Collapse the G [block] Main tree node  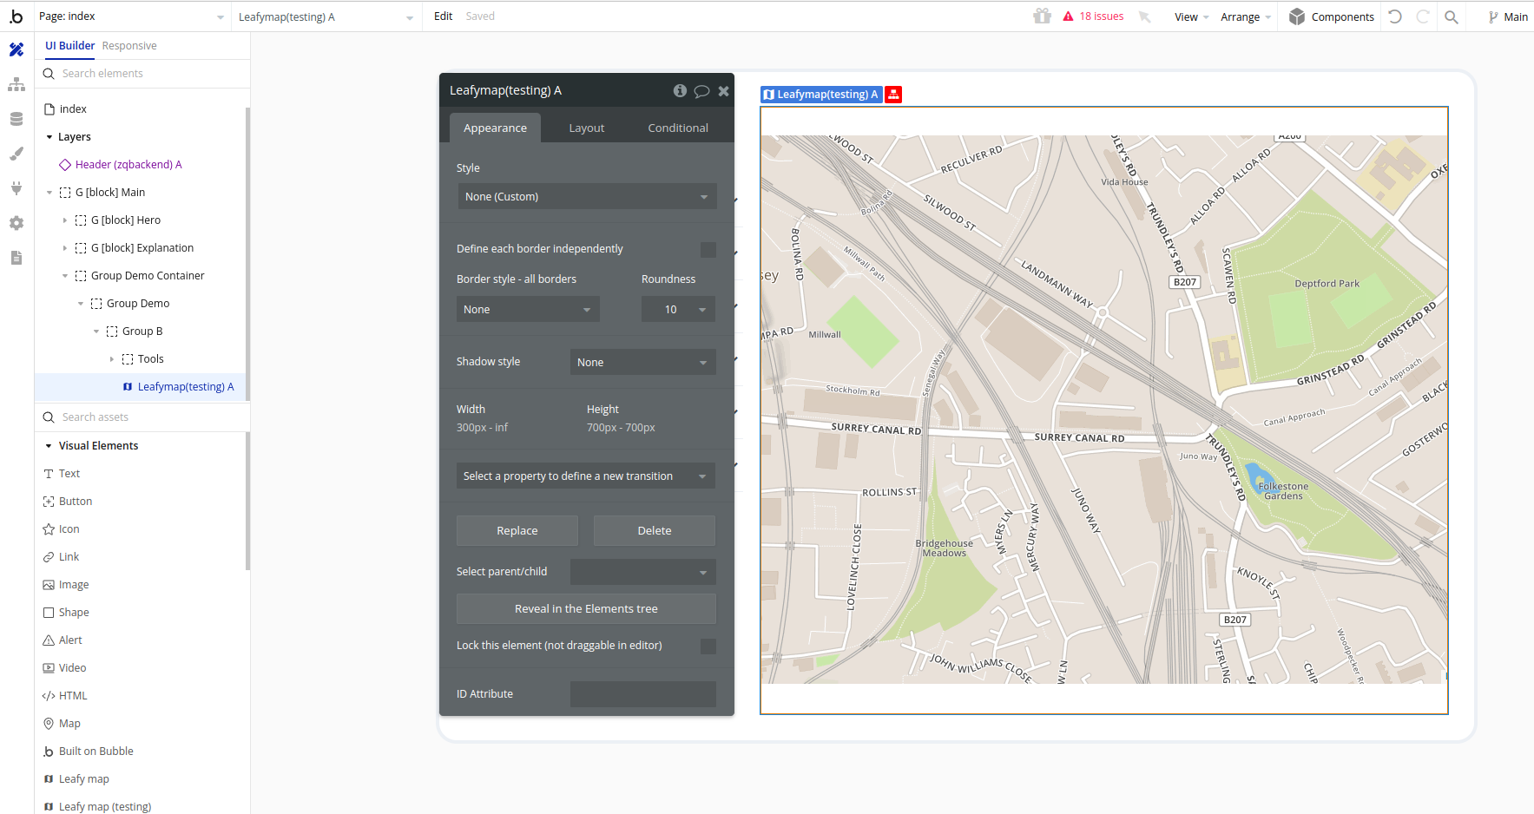click(49, 193)
